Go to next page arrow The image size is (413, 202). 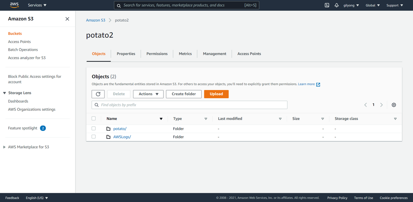[x=381, y=105]
